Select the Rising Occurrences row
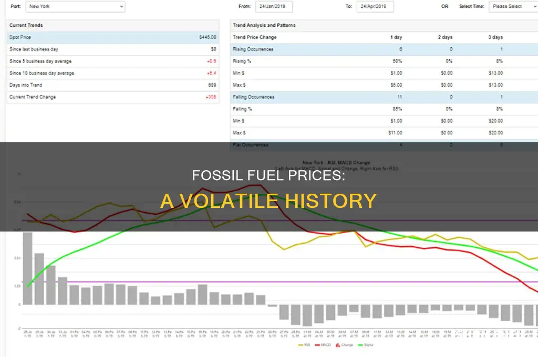 [384, 49]
